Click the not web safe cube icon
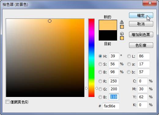Viewport: 159px width, 115px height. tap(122, 34)
